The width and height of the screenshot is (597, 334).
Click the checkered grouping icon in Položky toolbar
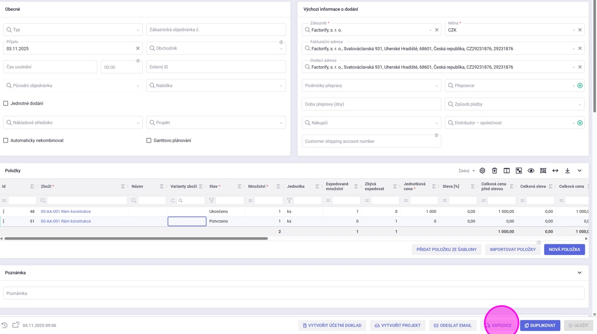519,171
